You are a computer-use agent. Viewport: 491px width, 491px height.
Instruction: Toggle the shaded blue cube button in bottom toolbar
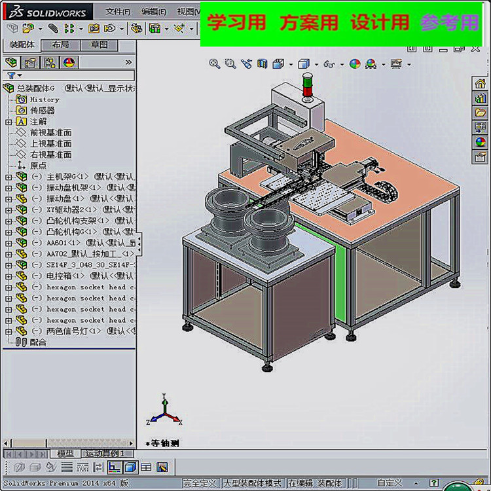pos(130,468)
